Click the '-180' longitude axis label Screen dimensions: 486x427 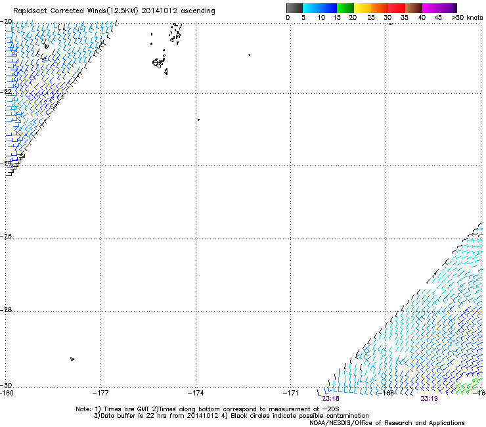click(7, 393)
